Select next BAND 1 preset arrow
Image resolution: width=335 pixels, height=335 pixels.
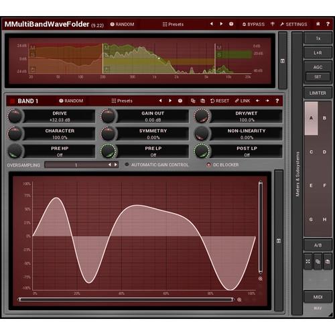pyautogui.click(x=170, y=100)
